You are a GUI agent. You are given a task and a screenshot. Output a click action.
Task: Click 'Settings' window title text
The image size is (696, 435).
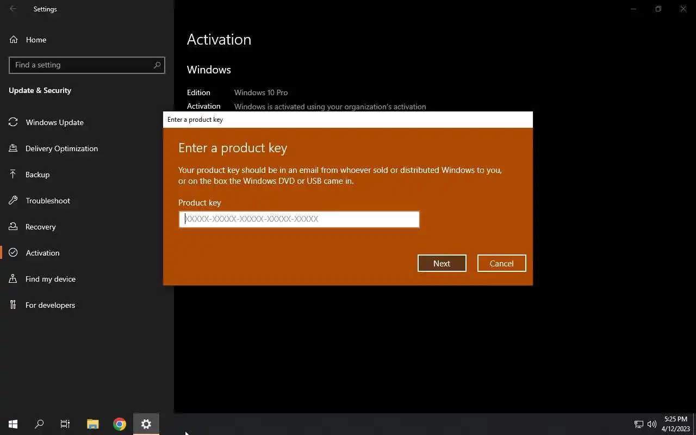45,9
